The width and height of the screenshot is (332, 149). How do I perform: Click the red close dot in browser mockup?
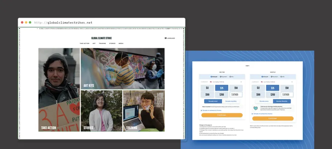coord(22,22)
